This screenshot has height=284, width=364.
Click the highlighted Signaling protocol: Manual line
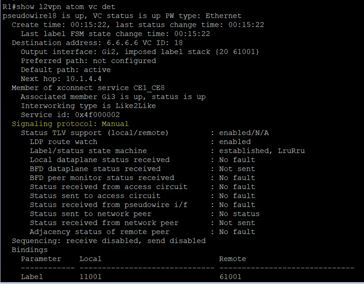coord(70,124)
